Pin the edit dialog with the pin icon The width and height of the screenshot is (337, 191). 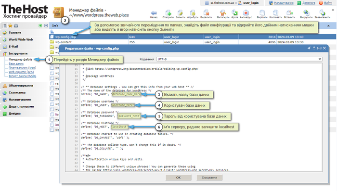pos(309,48)
